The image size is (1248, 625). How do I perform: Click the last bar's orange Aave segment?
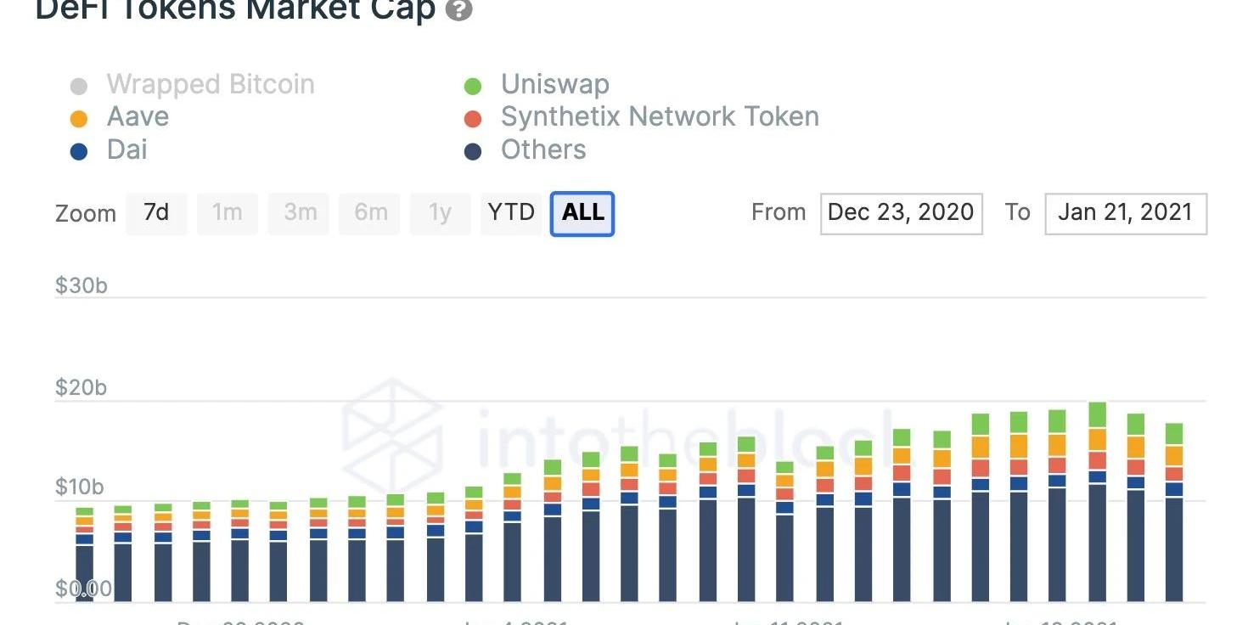tap(1174, 455)
